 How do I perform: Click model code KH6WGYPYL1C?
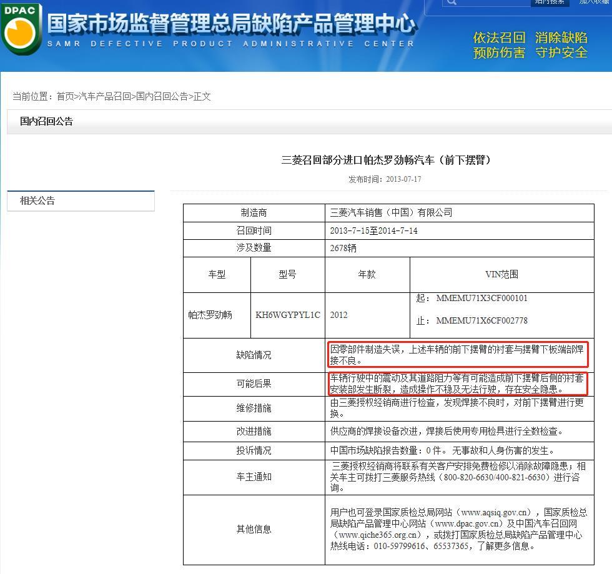point(288,315)
